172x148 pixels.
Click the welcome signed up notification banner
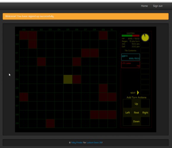[86, 16]
